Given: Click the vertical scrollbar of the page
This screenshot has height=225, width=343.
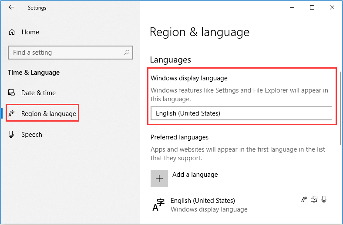Looking at the screenshot, I should coord(340,109).
